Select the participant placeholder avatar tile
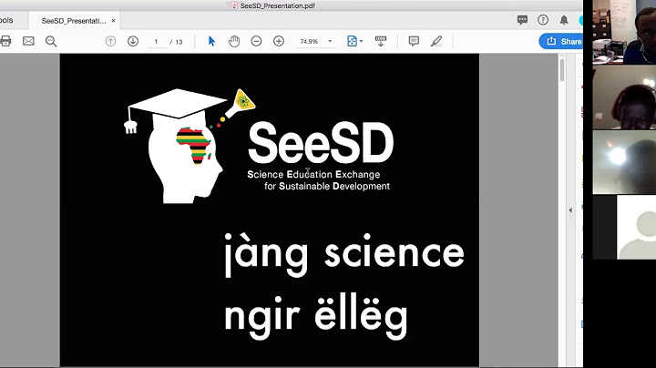Image resolution: width=656 pixels, height=368 pixels. tap(624, 227)
